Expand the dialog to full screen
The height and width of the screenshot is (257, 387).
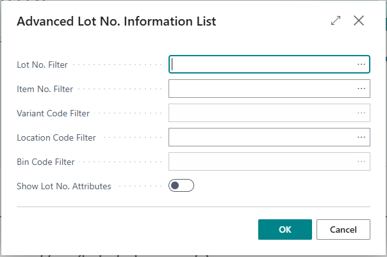click(x=336, y=21)
